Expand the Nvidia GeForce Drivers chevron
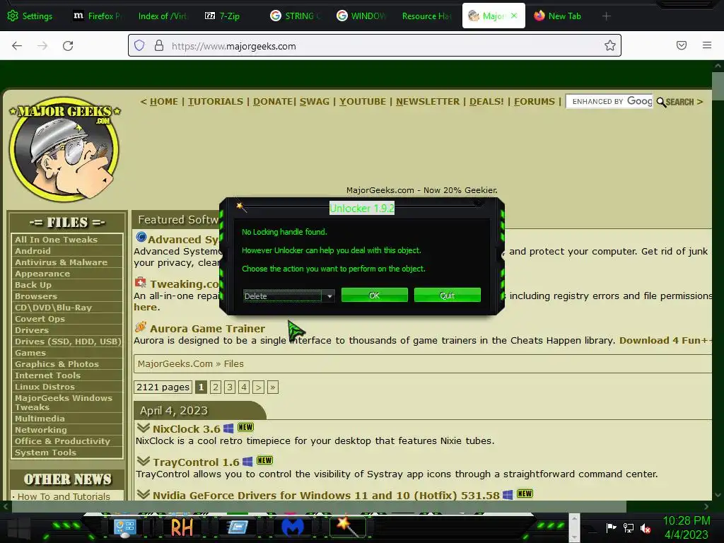The height and width of the screenshot is (543, 724). point(143,494)
